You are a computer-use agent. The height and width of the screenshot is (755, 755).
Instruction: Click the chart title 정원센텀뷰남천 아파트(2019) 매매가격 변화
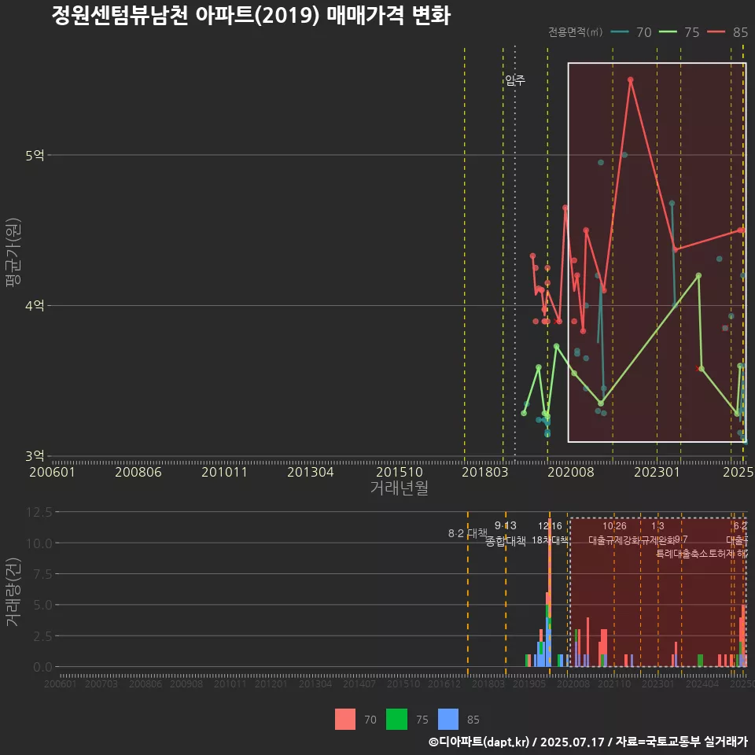[251, 15]
